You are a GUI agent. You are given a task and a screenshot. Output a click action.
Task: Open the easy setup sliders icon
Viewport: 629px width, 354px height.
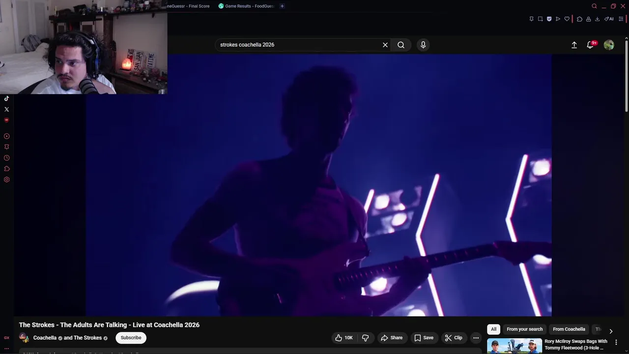pos(621,19)
